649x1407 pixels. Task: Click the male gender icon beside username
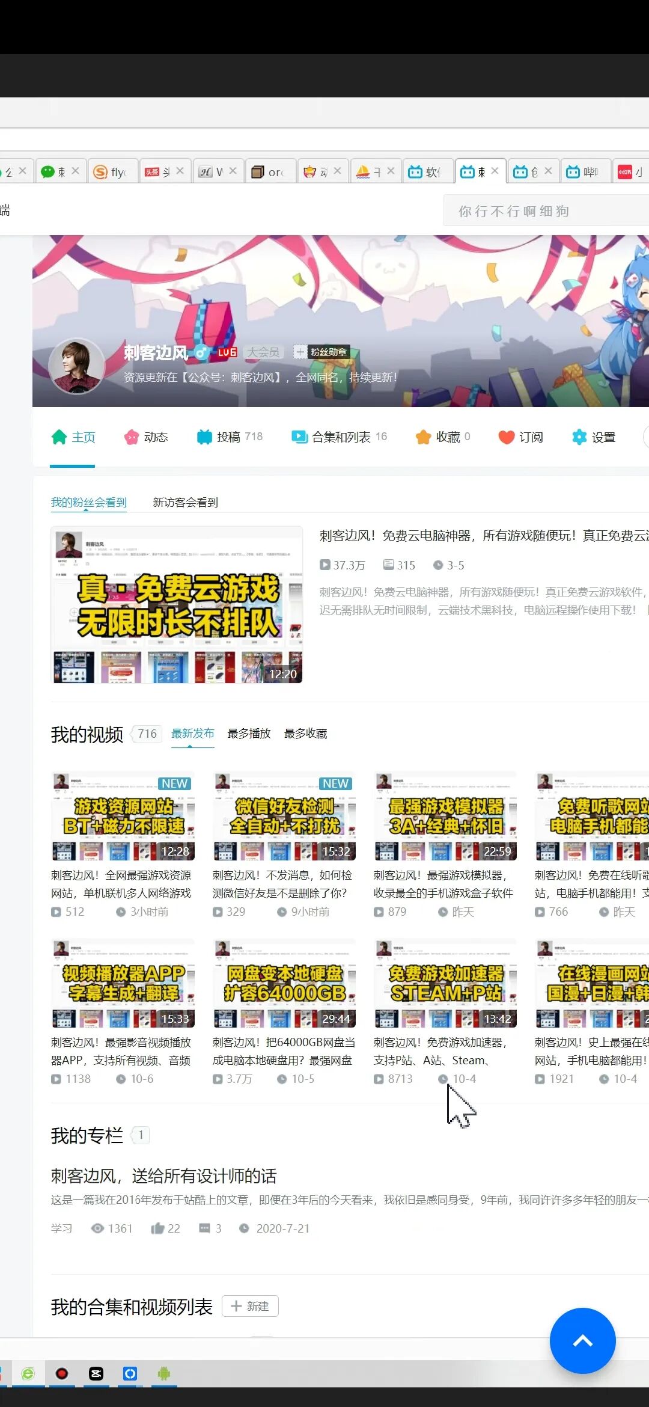(203, 352)
